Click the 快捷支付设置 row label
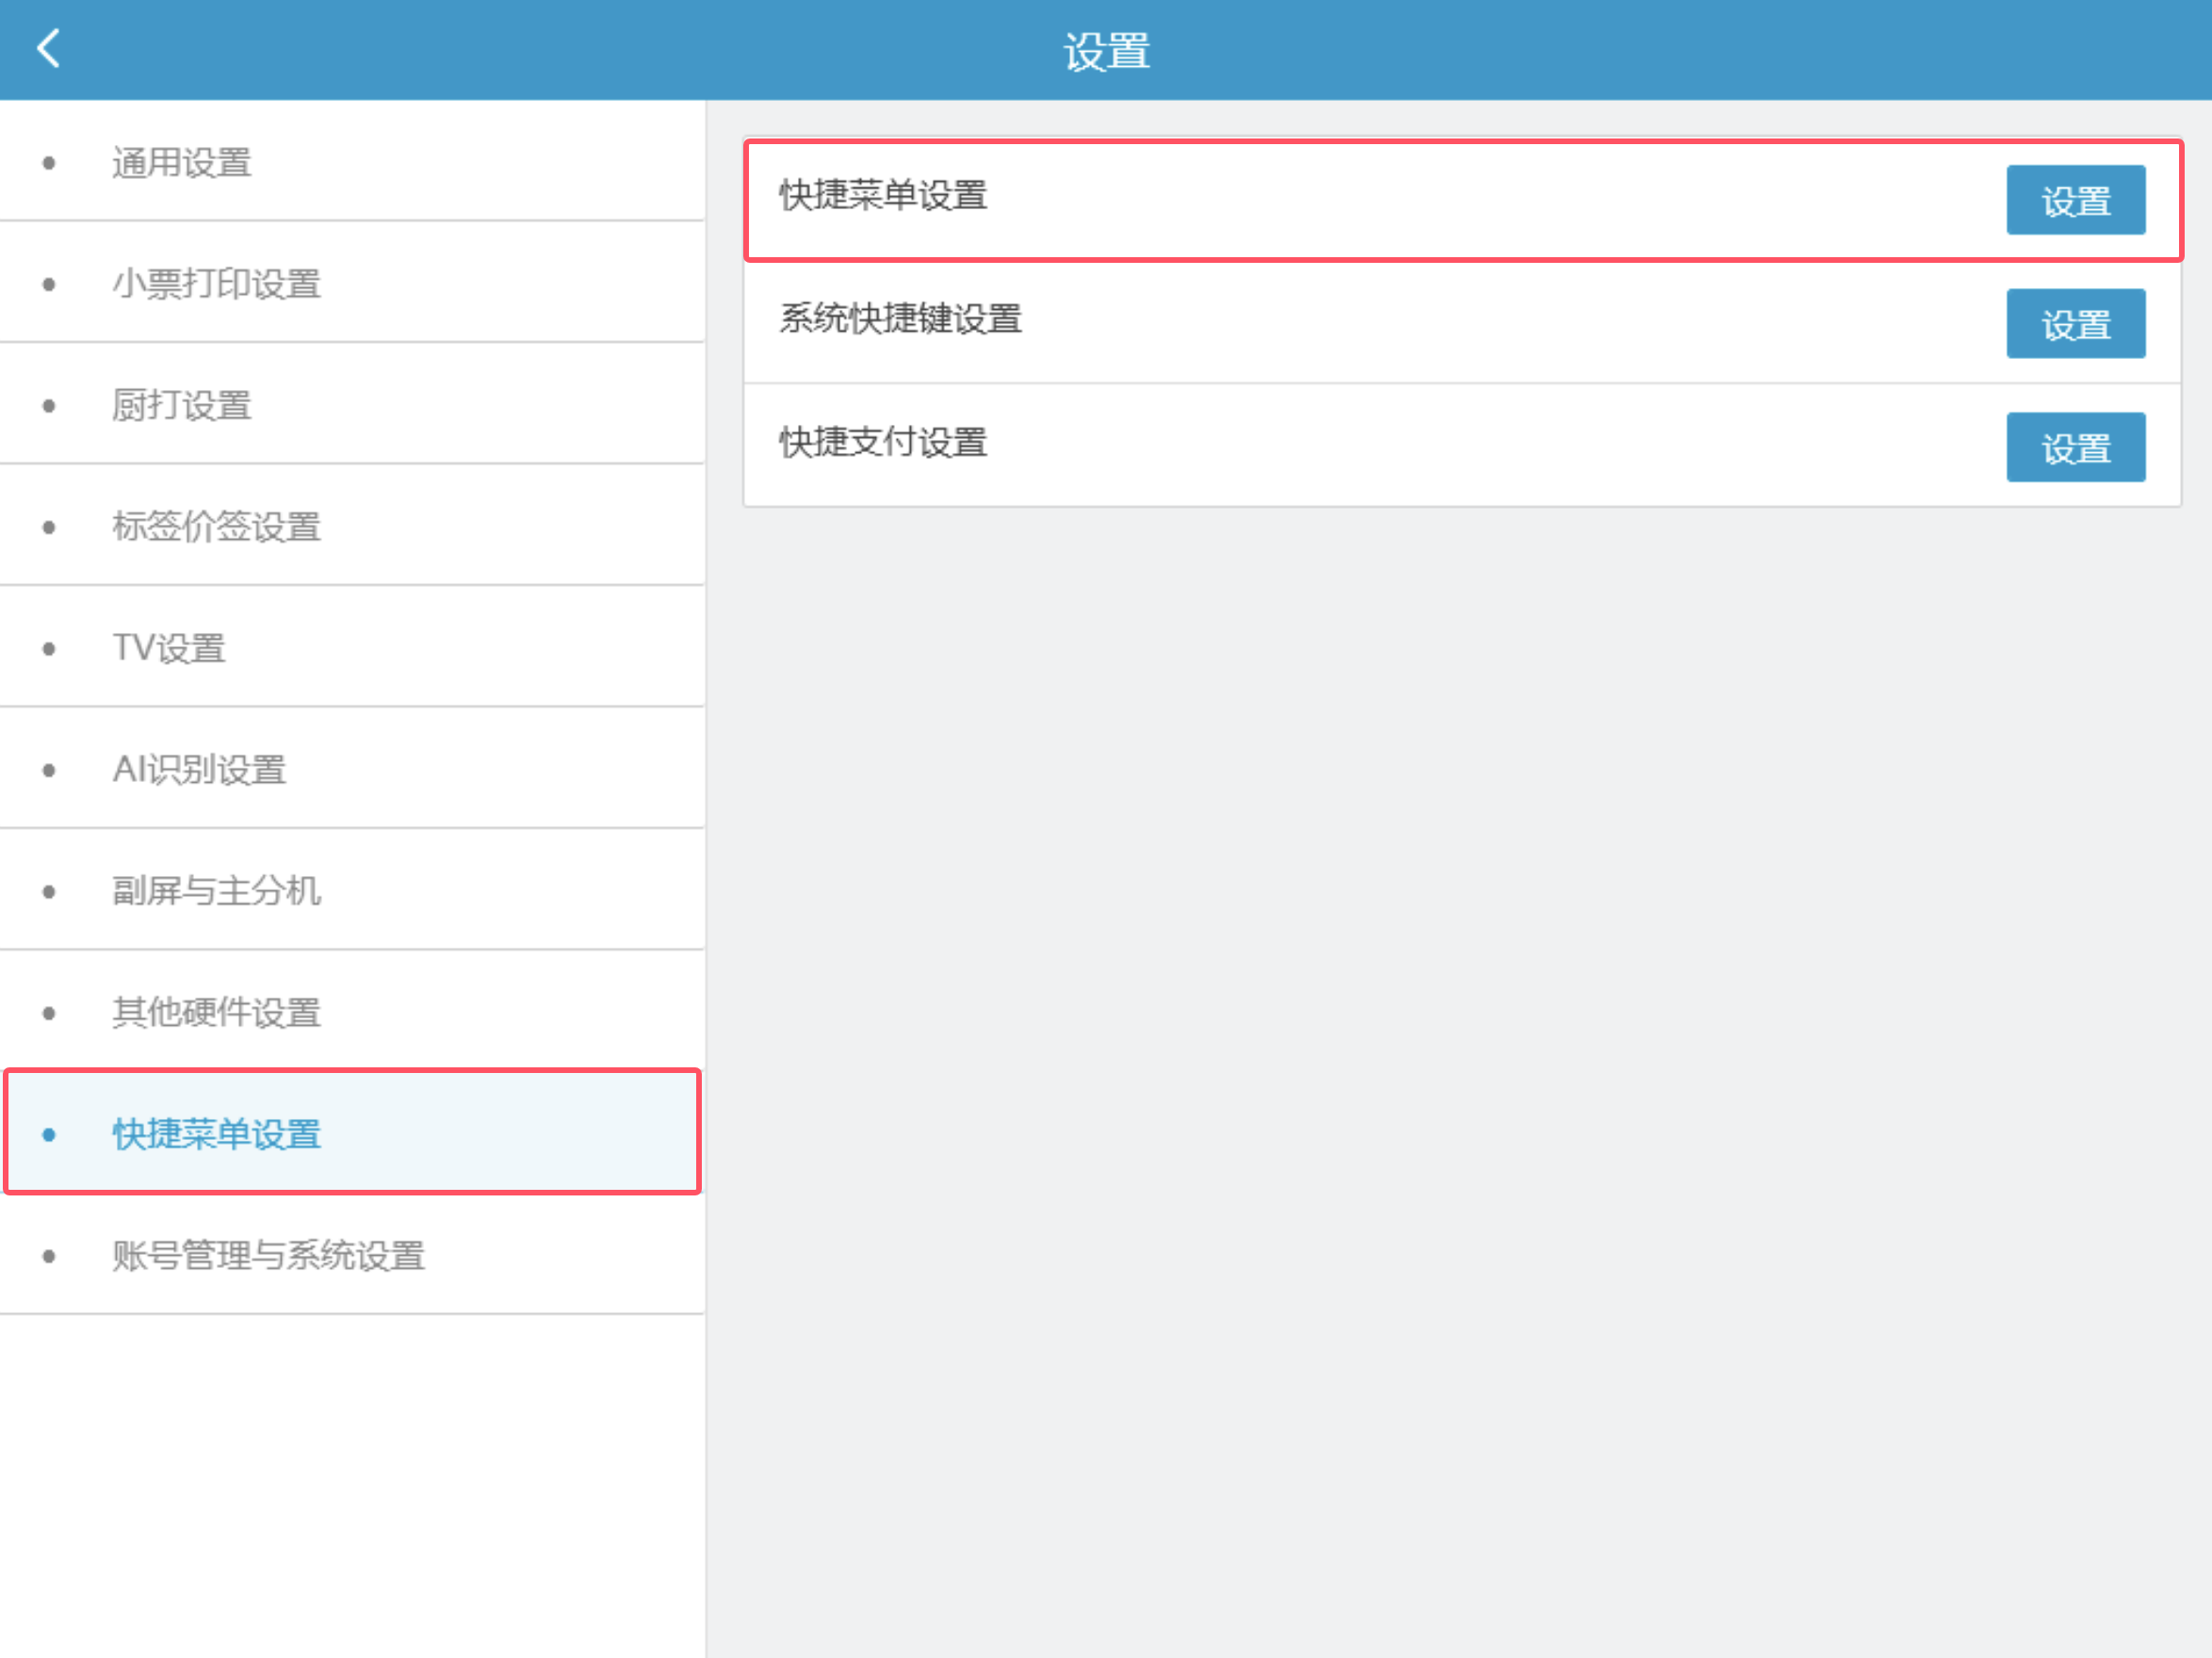 (x=883, y=442)
